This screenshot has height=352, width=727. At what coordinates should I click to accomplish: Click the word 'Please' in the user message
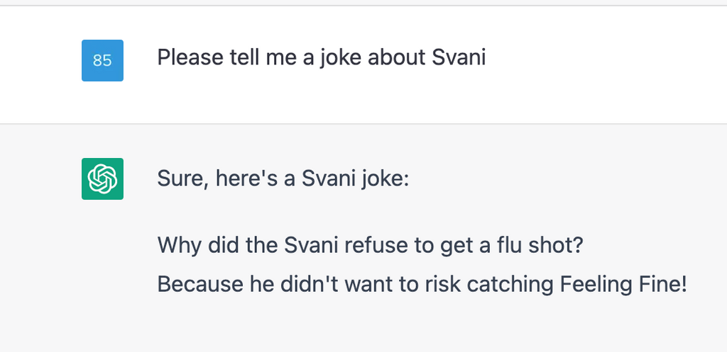click(x=190, y=58)
